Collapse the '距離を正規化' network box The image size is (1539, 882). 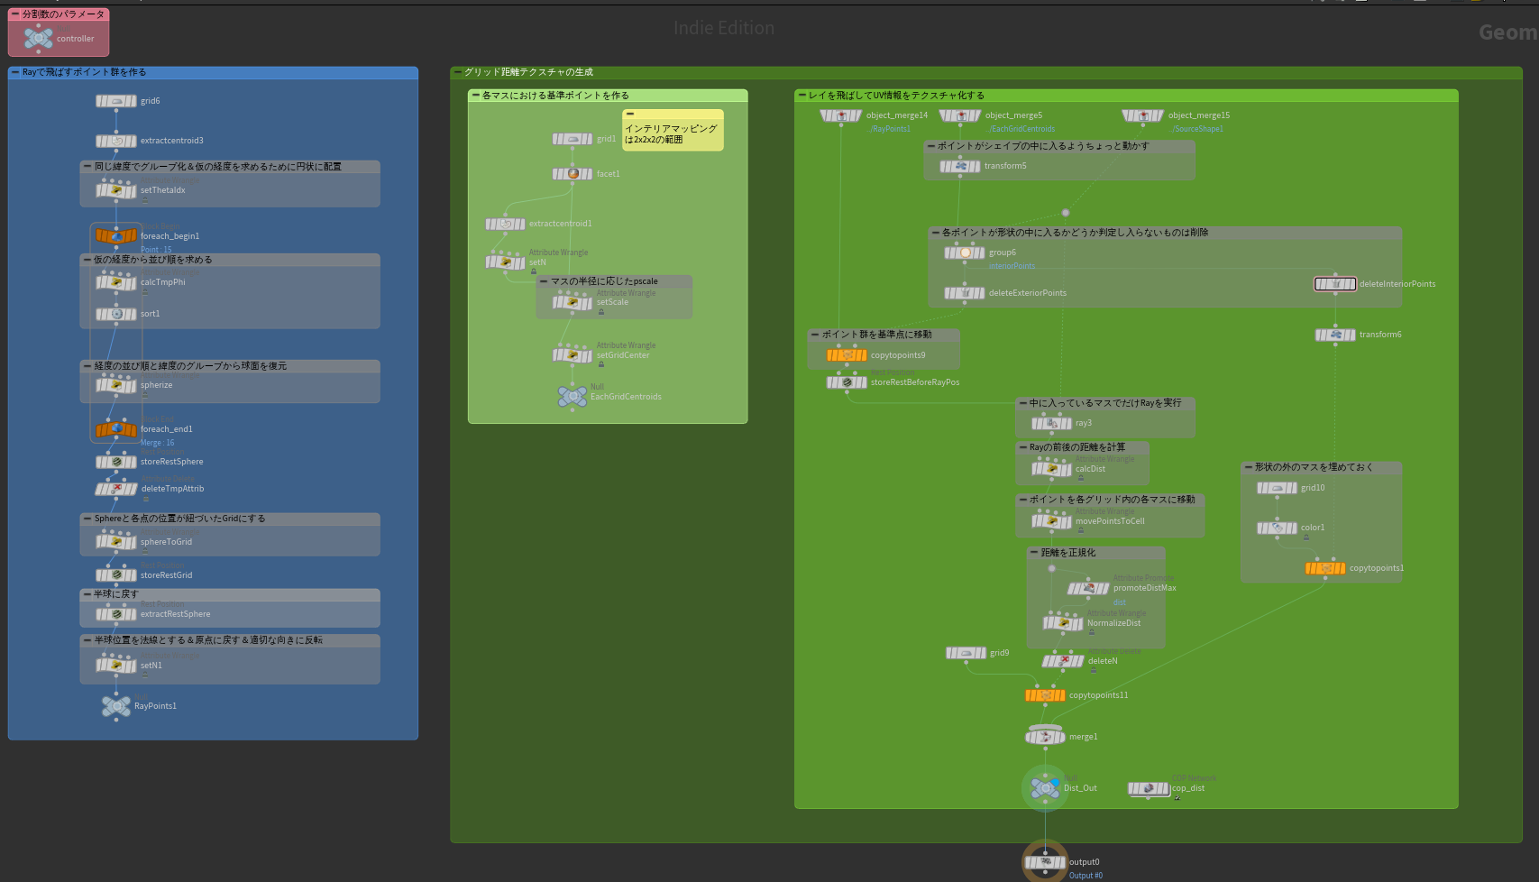(x=1034, y=553)
